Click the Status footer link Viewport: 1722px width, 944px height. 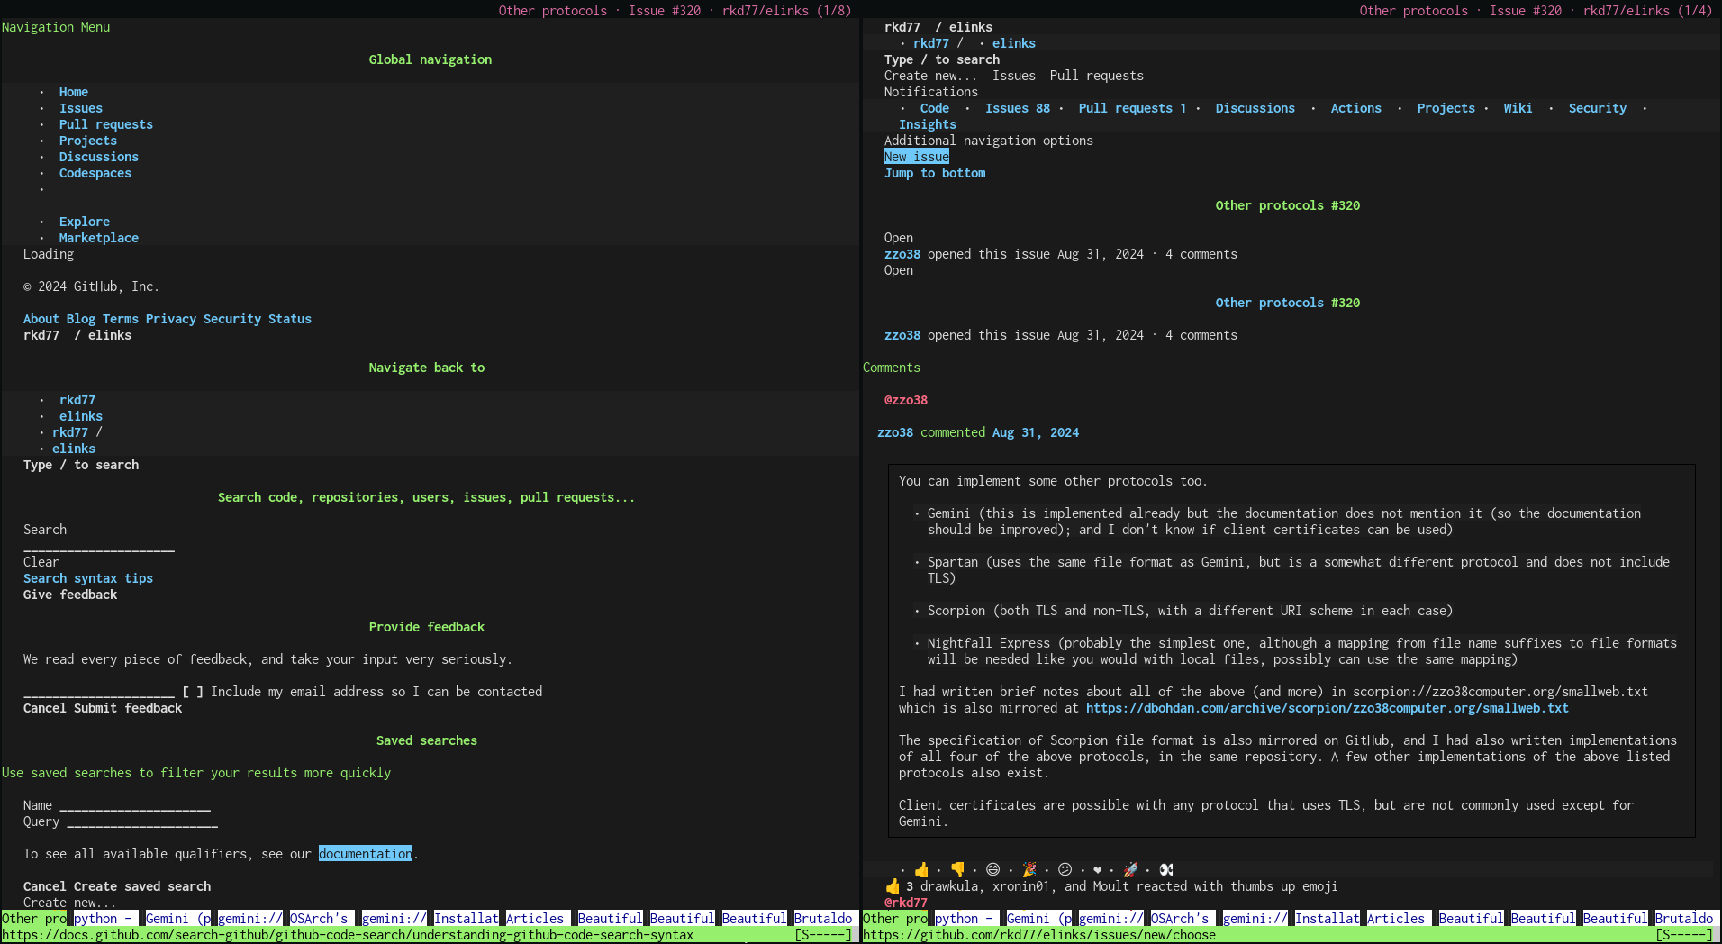point(290,319)
